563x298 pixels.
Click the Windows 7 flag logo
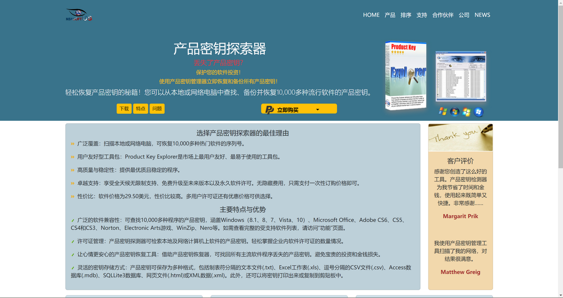(467, 112)
